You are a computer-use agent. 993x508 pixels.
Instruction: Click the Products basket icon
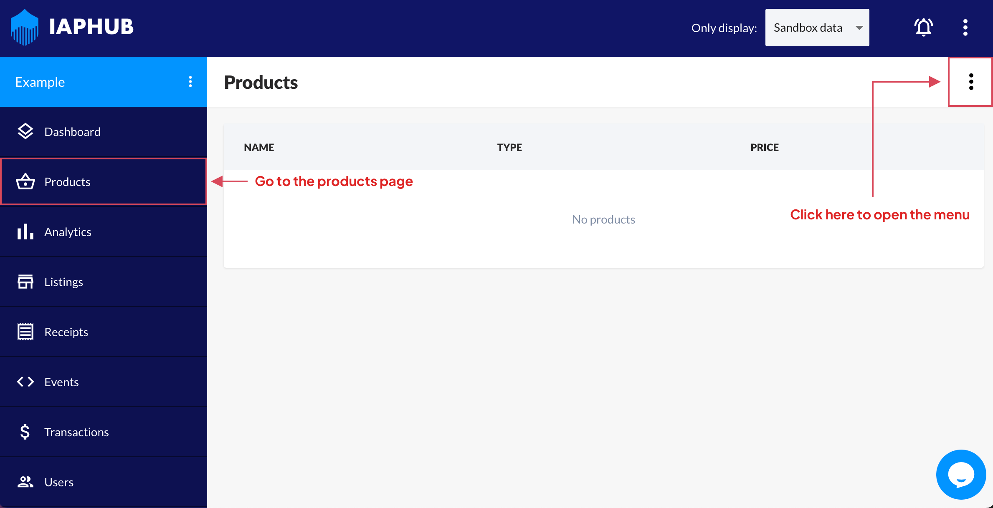pos(25,182)
